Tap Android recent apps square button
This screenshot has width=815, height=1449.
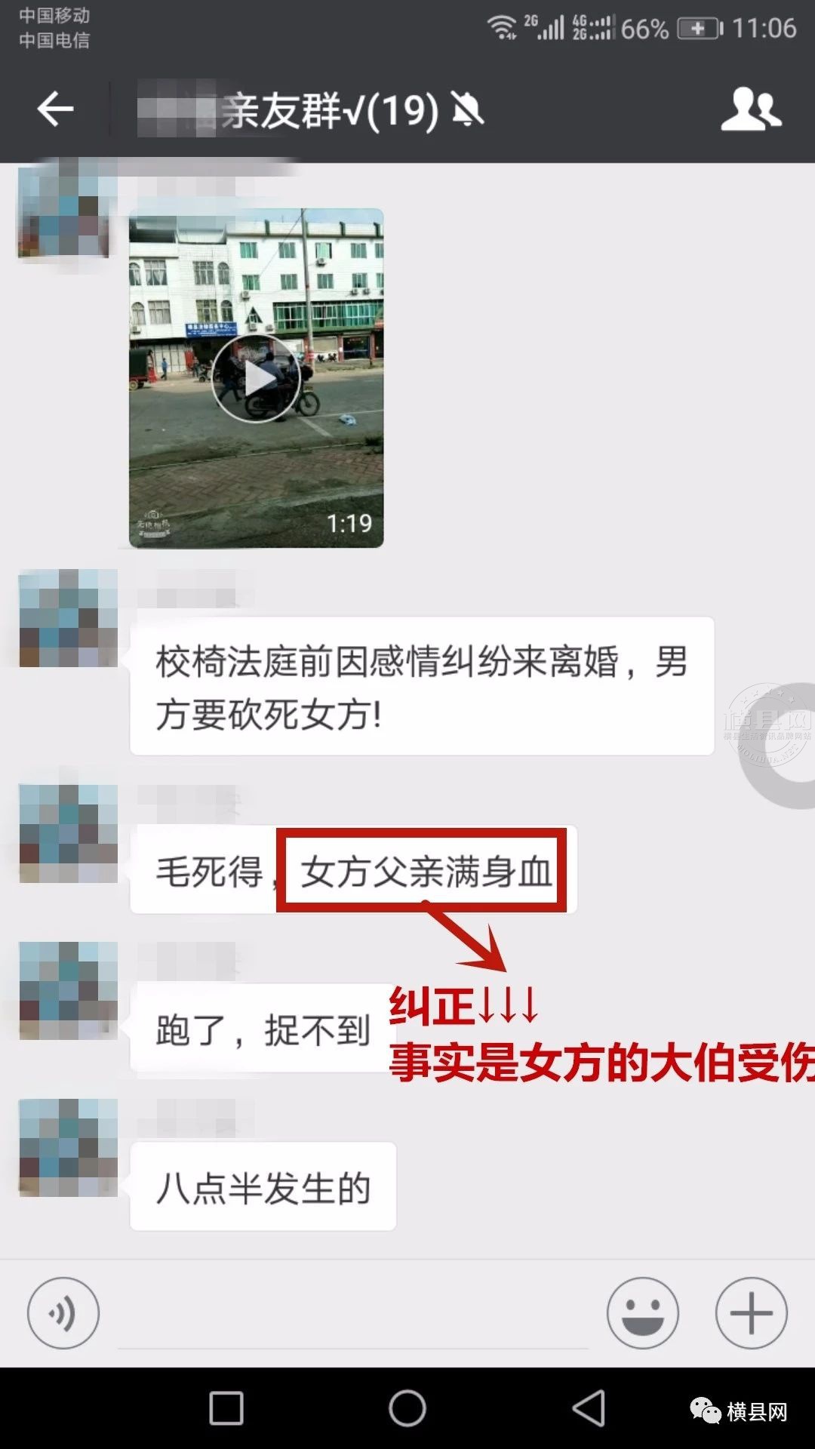226,1408
